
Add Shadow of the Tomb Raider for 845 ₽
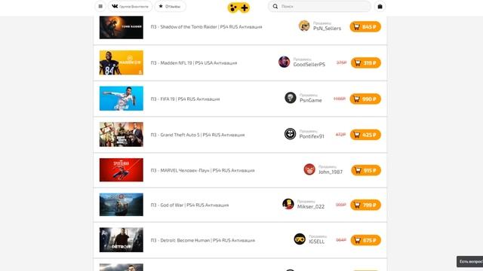pyautogui.click(x=365, y=27)
